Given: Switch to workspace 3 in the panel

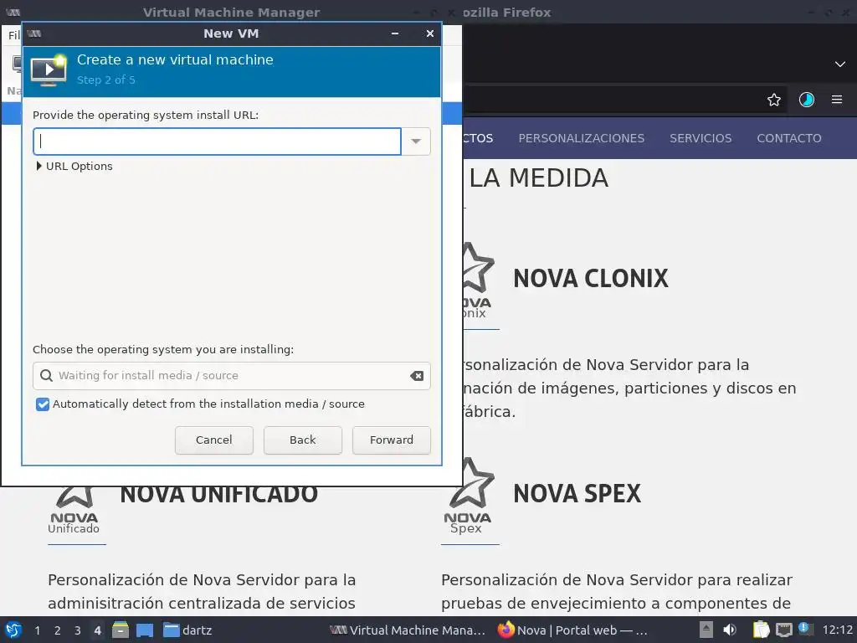Looking at the screenshot, I should point(78,630).
